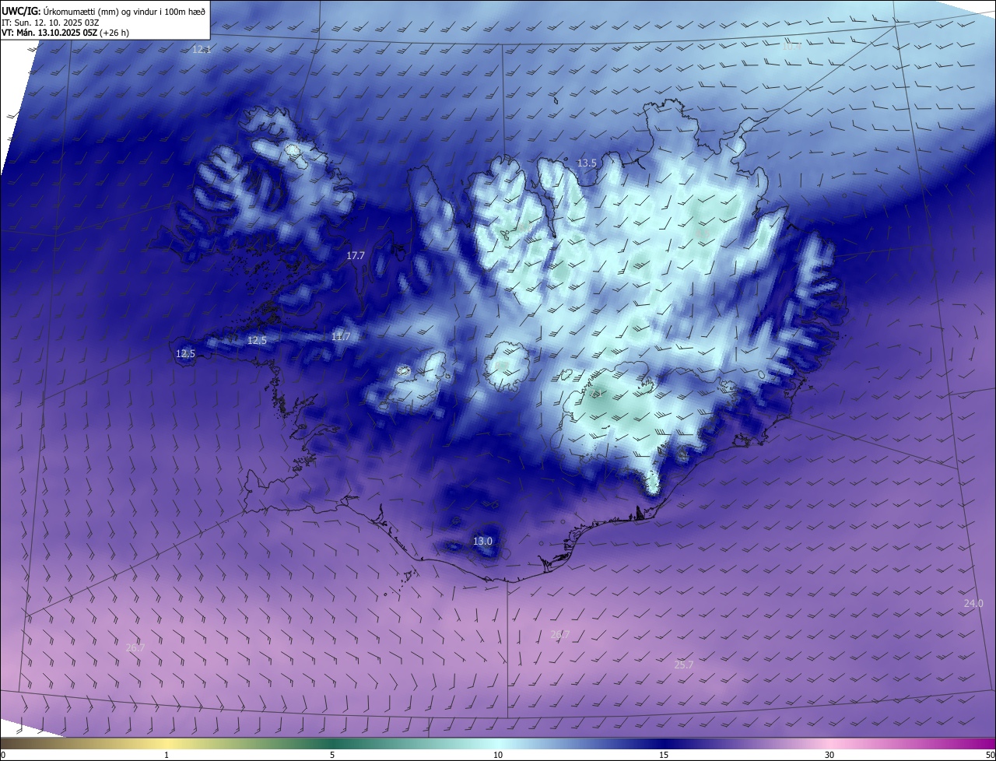Click the 12.5 value just left of 11.7
Viewport: 996px width, 761px height.
pyautogui.click(x=257, y=341)
